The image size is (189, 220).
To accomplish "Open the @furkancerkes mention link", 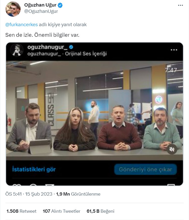I will [21, 25].
